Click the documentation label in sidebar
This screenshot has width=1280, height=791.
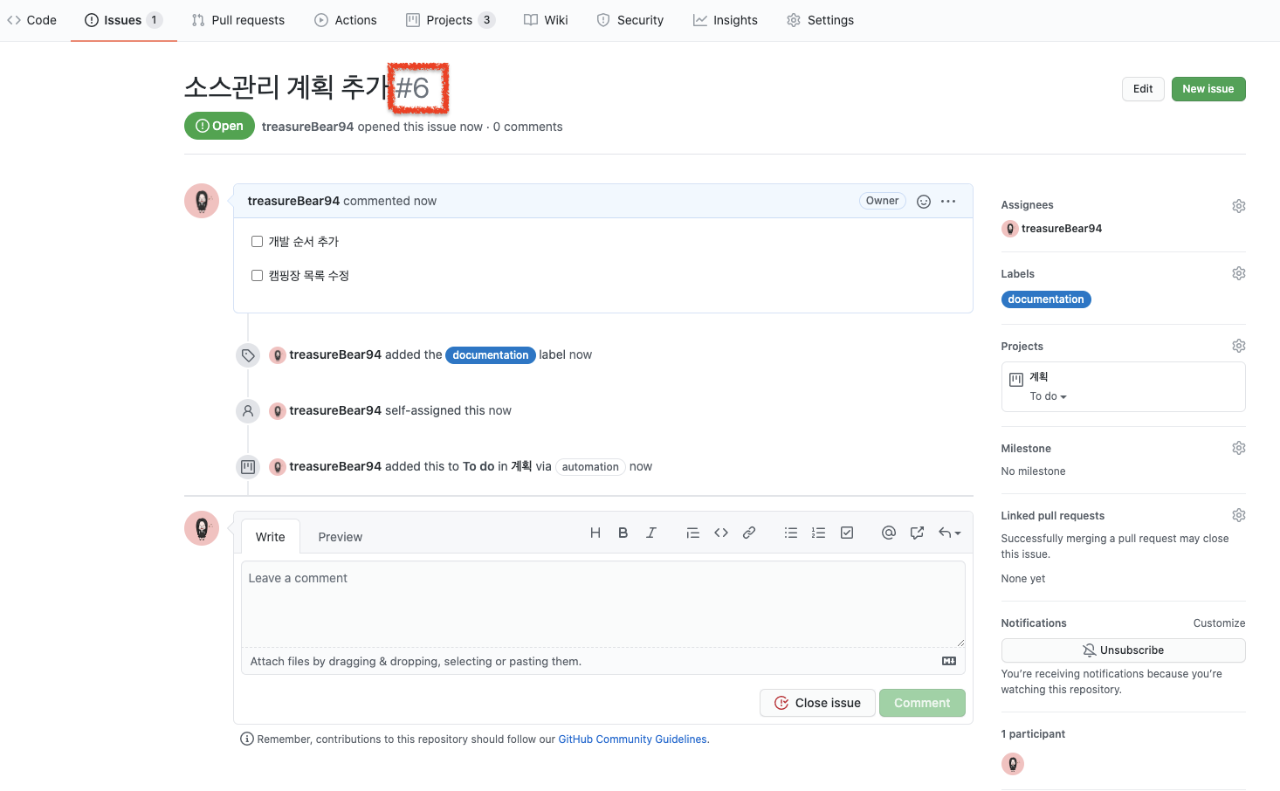[1046, 299]
